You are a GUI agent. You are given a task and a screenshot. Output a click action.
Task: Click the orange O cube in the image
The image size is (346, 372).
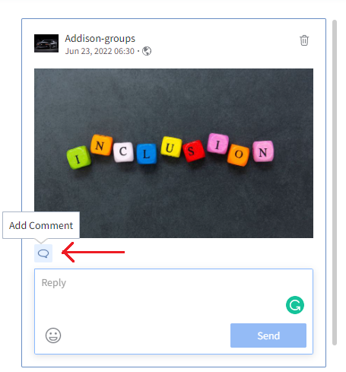[238, 155]
